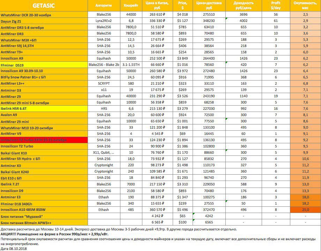Image resolution: width=321 pixels, height=251 pixels.
Task: Click the 'Antminer X3' cell
Action: (x=44, y=165)
